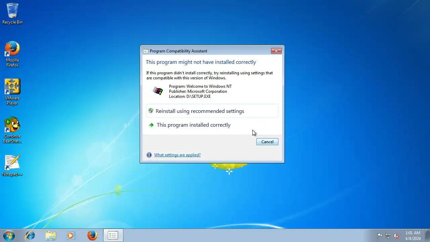Open the Windows Start menu orb

point(9,235)
